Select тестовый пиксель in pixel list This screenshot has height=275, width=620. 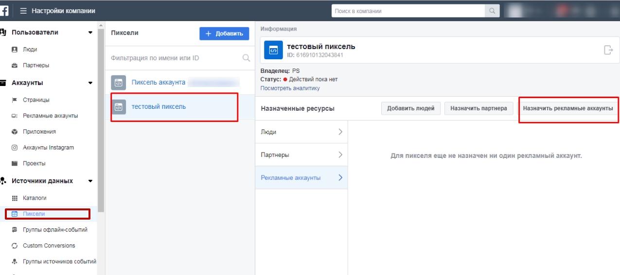180,107
